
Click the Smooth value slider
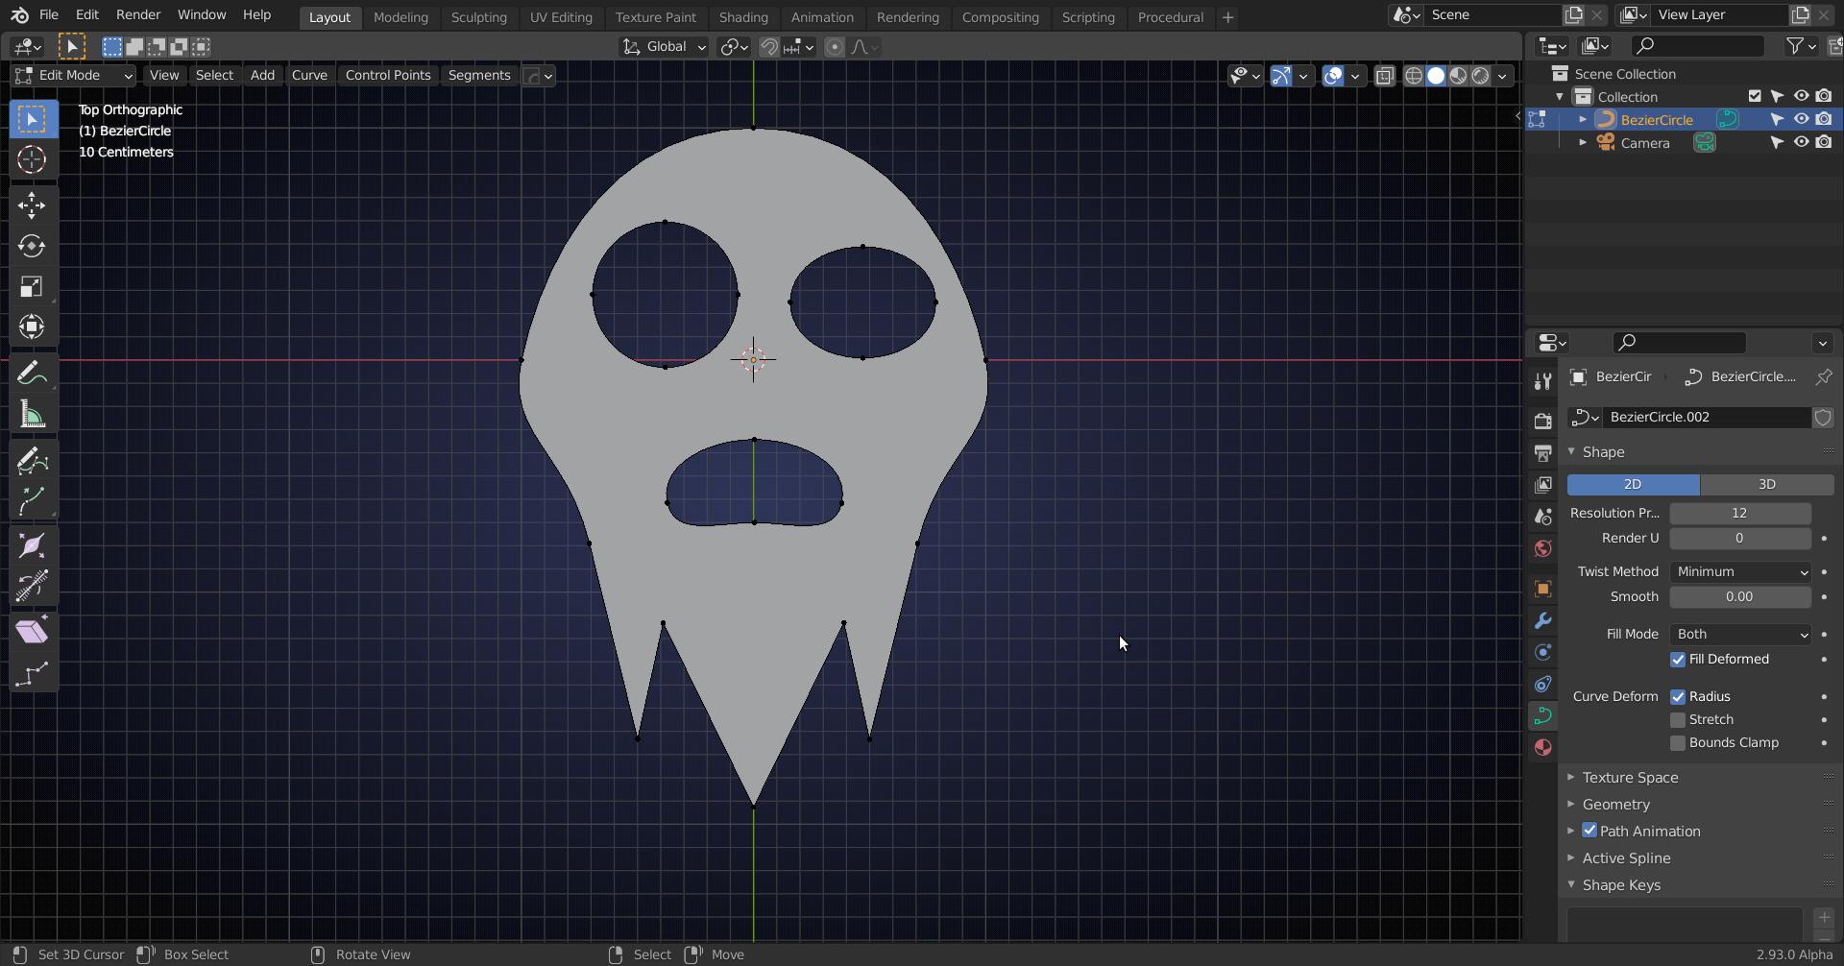(x=1739, y=596)
